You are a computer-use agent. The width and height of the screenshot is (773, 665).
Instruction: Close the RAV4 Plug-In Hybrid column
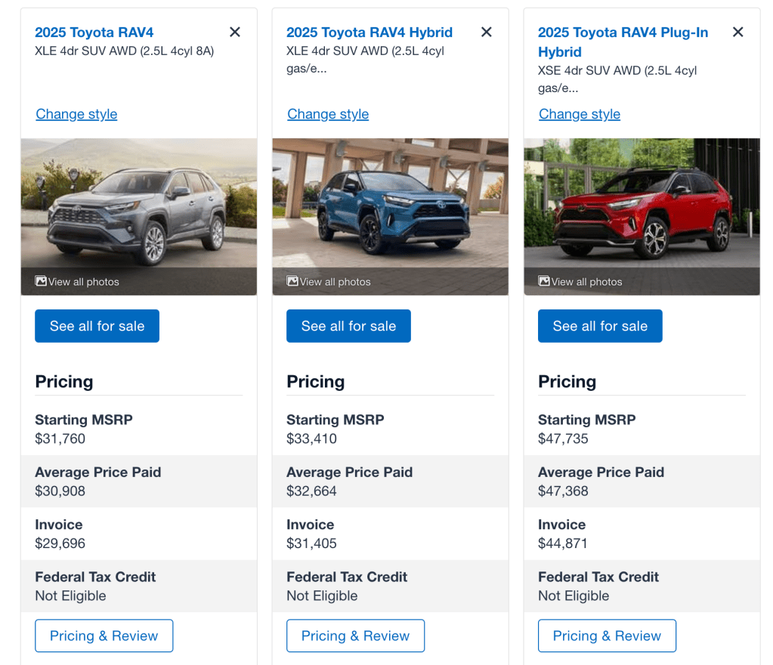coord(738,32)
